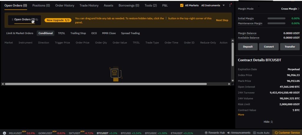The width and height of the screenshot is (302, 135).
Task: Click the New Upgrade 1/3 badge
Action: pos(58,20)
